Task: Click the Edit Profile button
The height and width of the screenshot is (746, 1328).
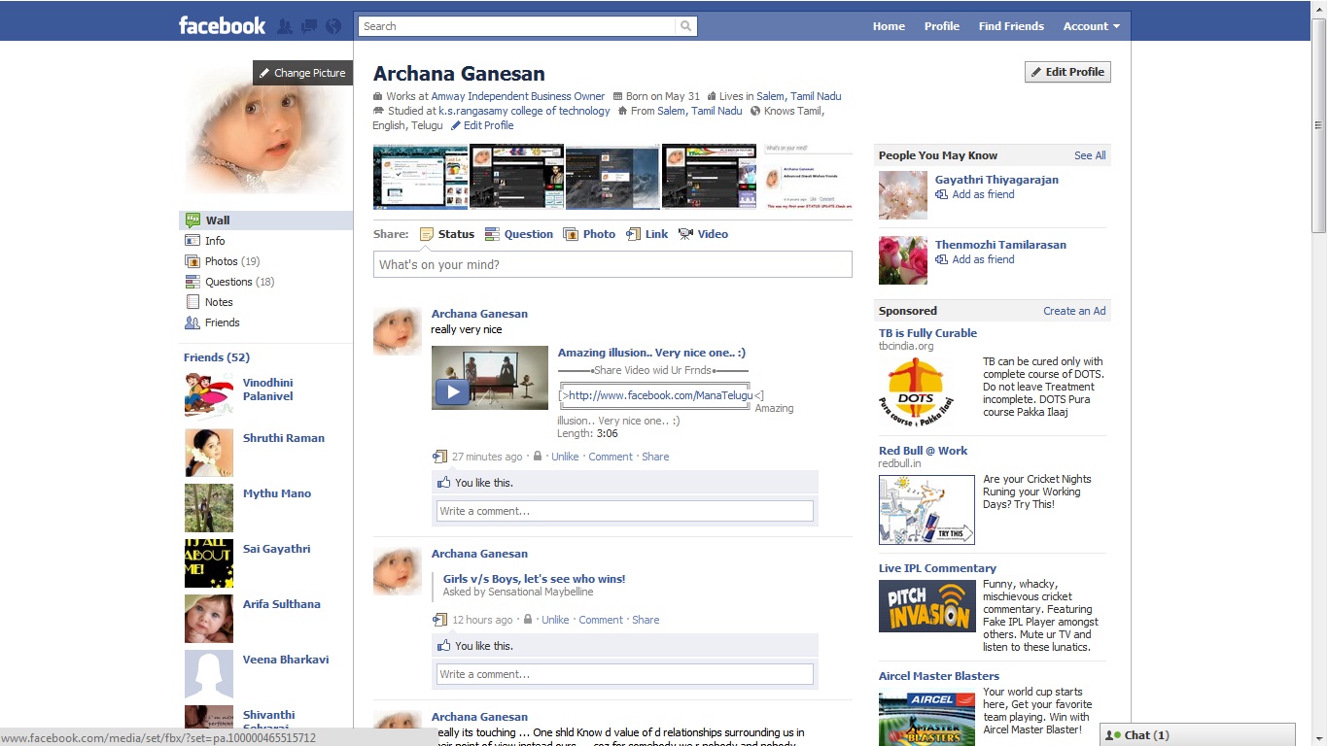Action: coord(1066,71)
